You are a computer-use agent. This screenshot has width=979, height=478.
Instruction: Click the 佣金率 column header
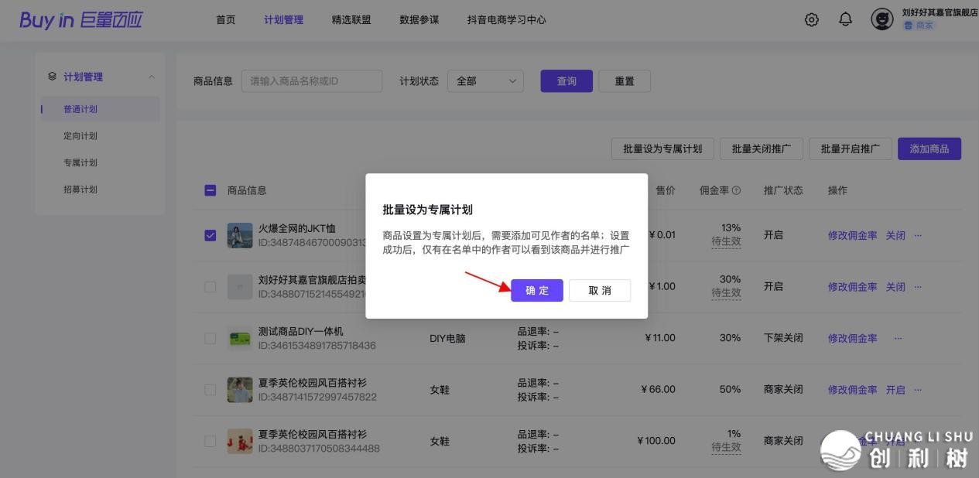coord(714,190)
